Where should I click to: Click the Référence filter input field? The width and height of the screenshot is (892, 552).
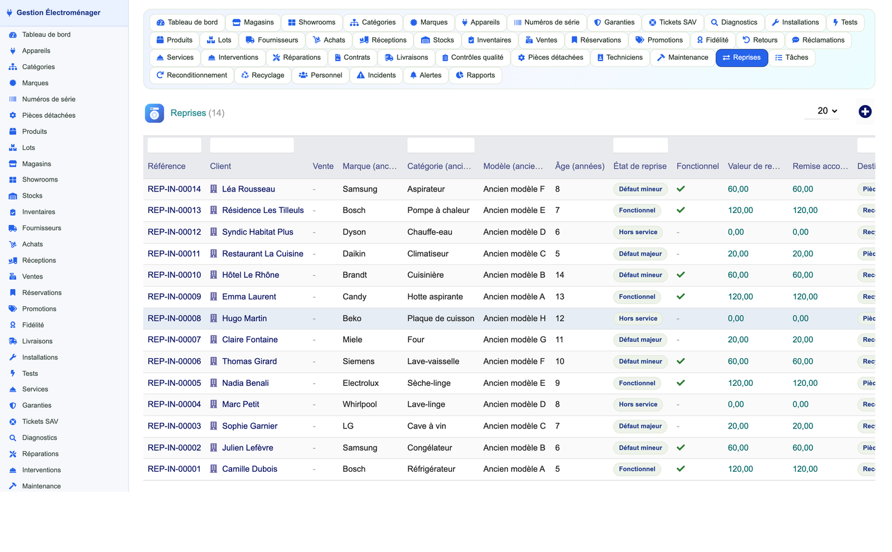pos(174,145)
